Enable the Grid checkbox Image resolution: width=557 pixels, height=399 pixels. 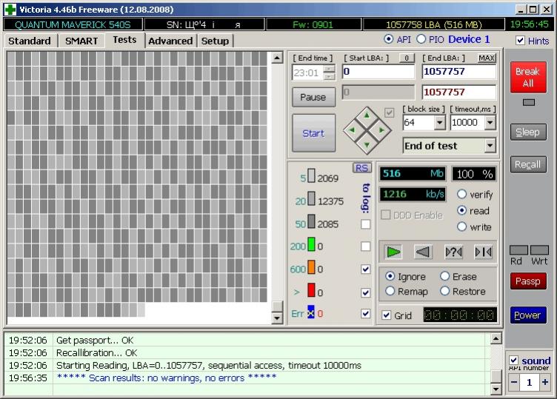(x=386, y=315)
